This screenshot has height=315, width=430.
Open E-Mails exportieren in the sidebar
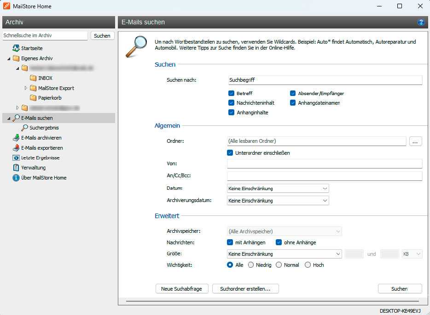[42, 148]
